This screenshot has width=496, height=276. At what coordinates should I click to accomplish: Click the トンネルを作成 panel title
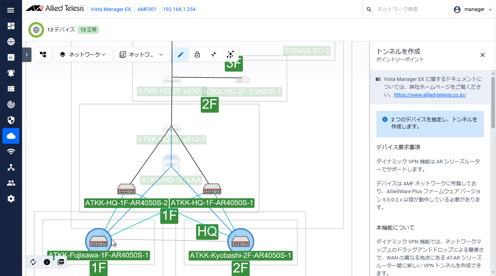coord(398,51)
